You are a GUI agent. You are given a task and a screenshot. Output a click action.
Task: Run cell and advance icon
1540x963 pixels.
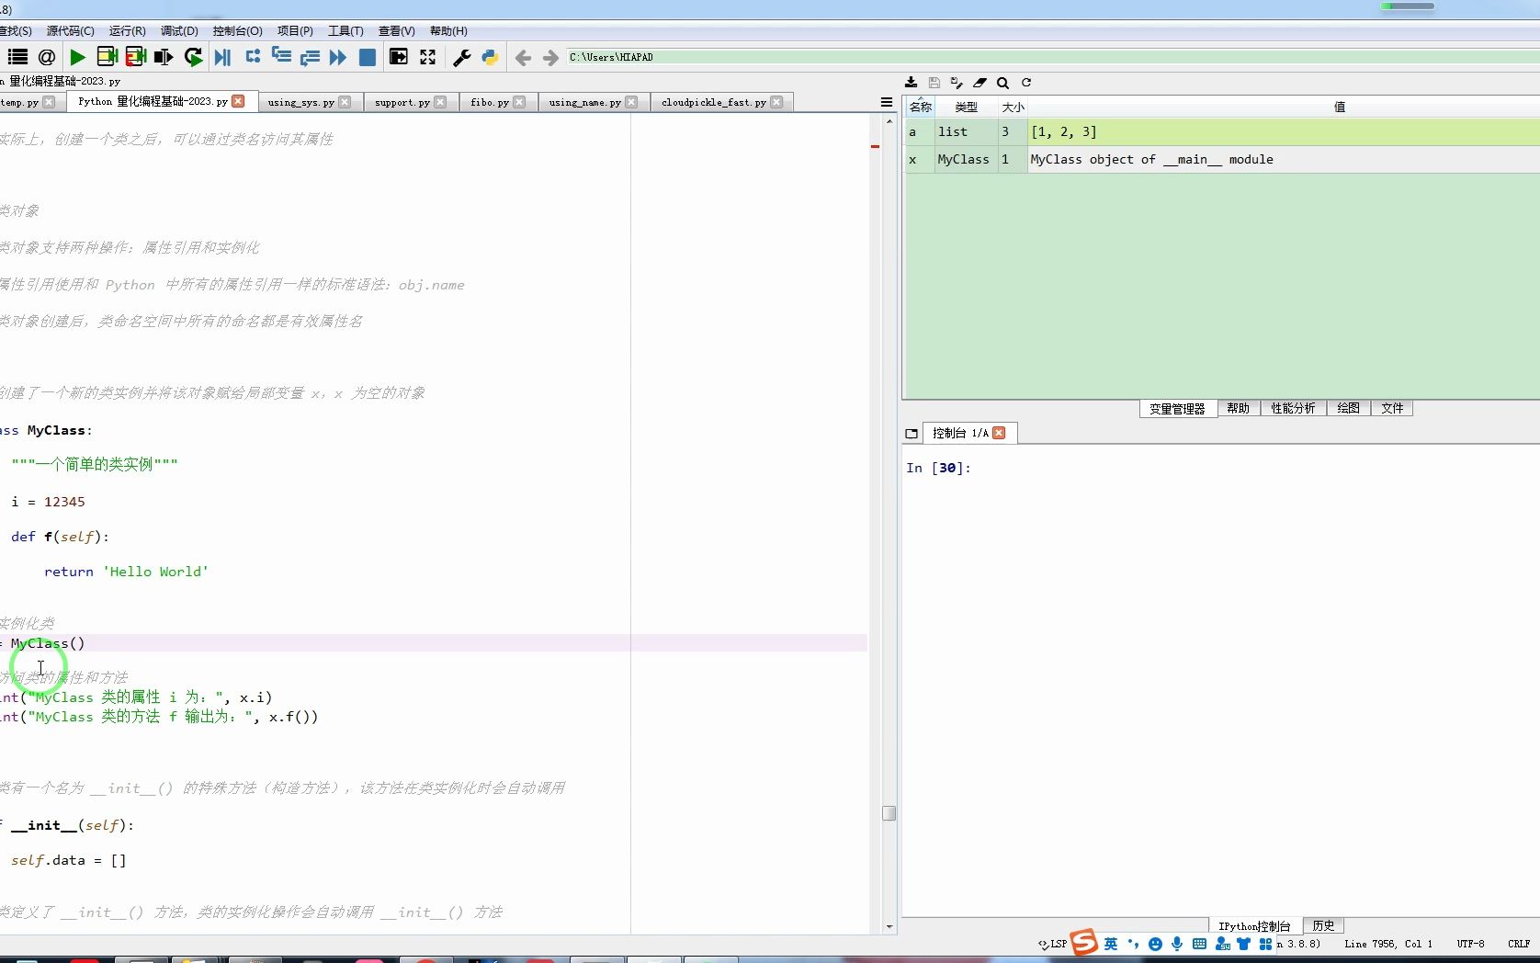coord(136,57)
